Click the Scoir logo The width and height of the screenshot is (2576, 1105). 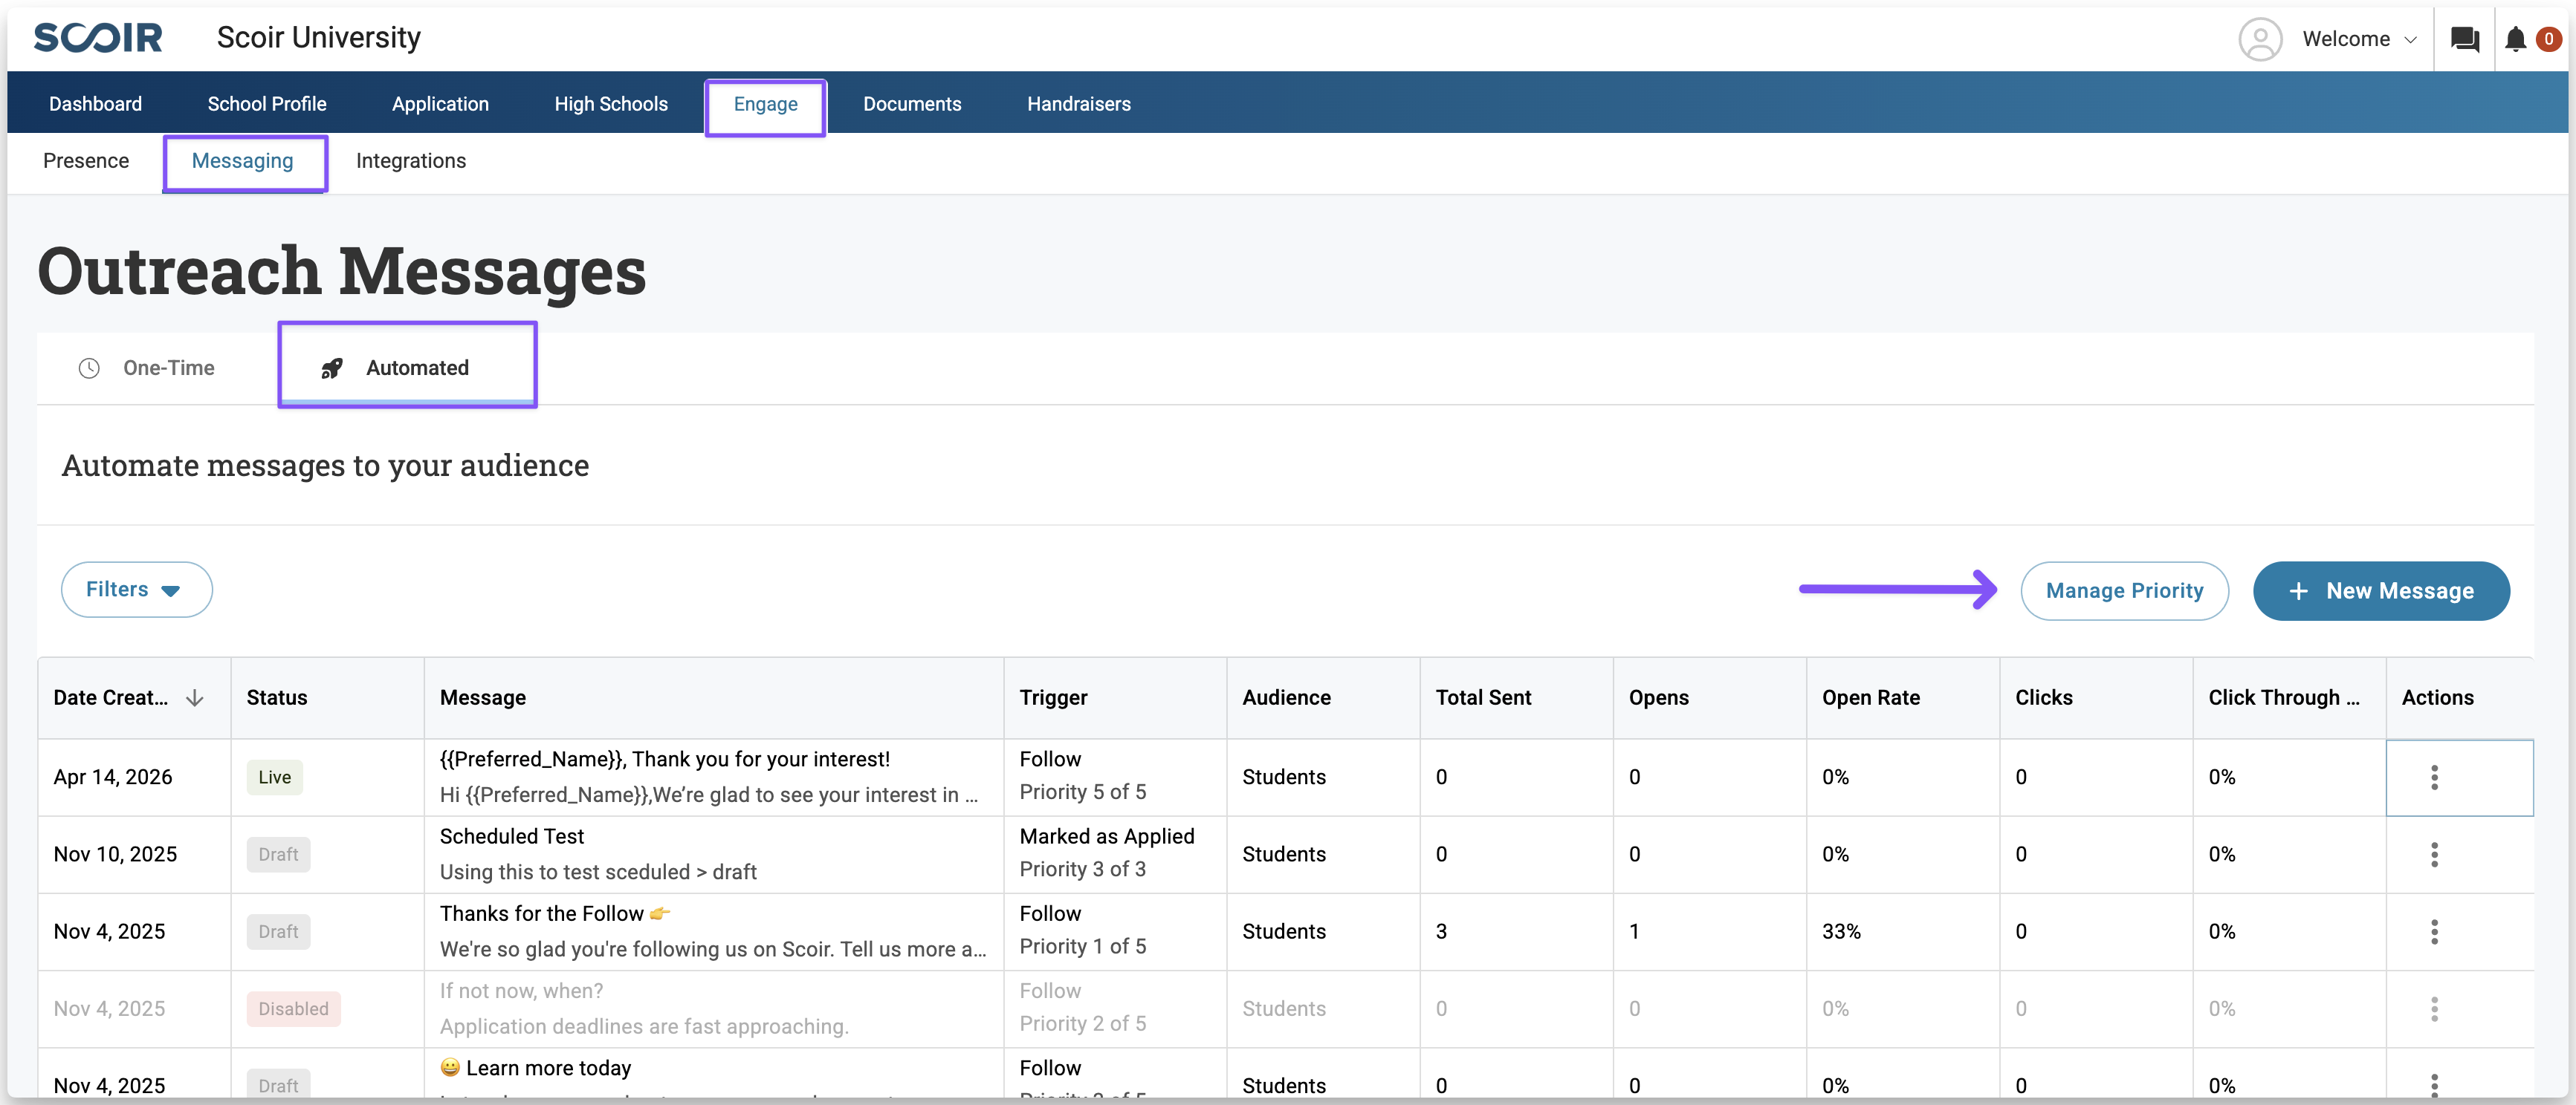(98, 38)
